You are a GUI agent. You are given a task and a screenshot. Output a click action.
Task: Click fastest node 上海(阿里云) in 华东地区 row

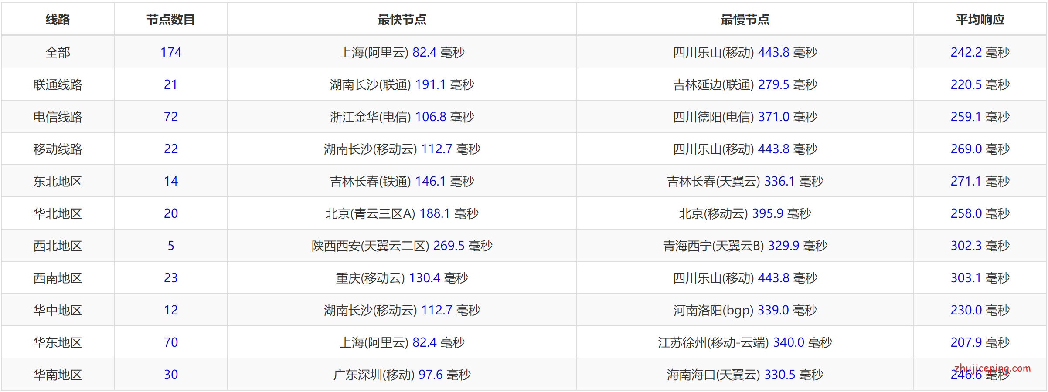coord(402,342)
